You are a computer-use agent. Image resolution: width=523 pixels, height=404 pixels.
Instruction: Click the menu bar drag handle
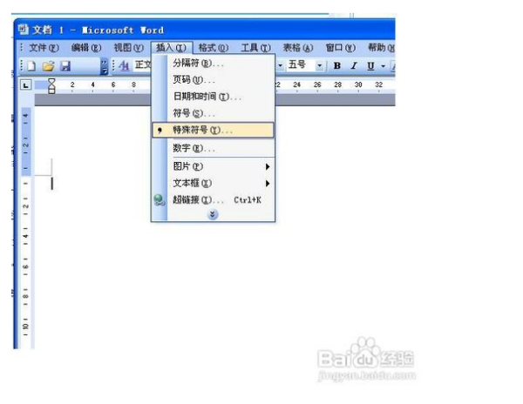[x=21, y=48]
